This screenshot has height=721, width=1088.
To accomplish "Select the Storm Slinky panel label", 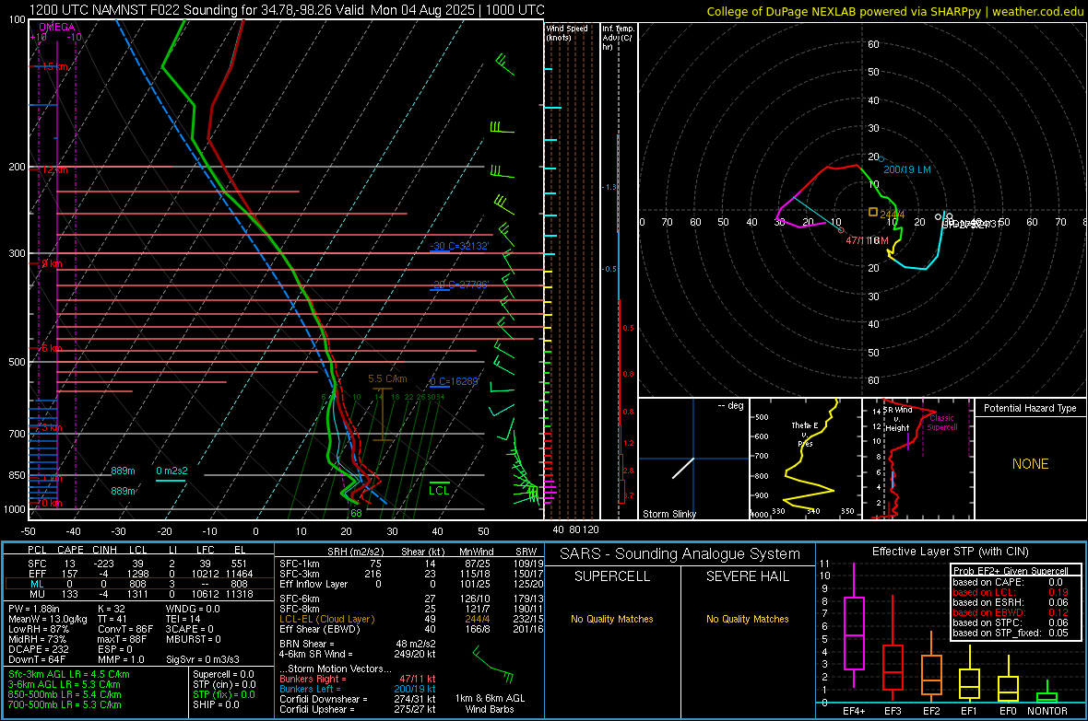I will 668,514.
